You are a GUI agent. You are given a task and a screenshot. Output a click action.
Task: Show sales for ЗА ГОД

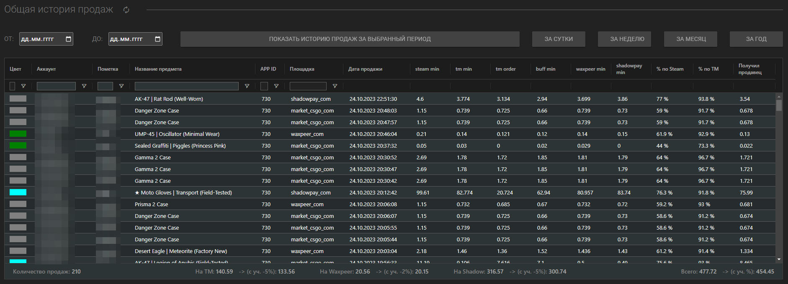pos(756,39)
